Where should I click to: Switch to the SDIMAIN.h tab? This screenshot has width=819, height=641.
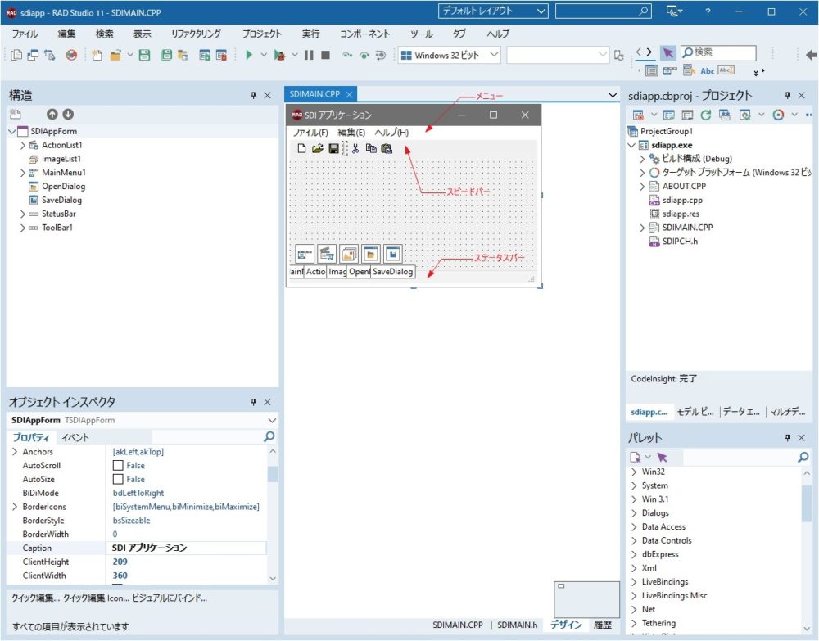click(x=518, y=624)
